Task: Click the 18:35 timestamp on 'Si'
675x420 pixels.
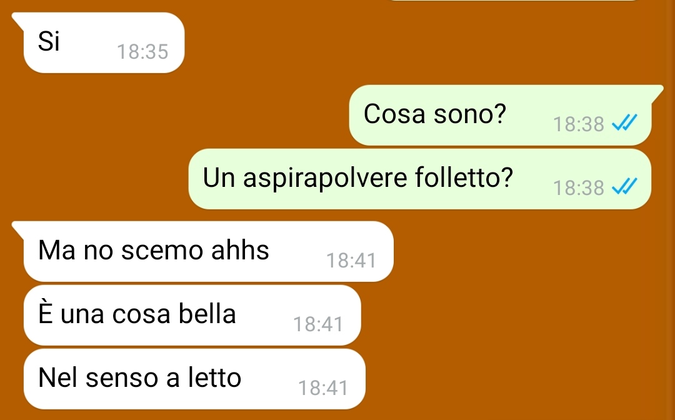Action: click(x=142, y=52)
